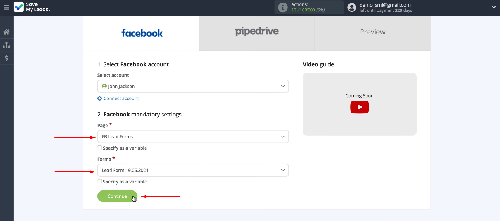The image size is (500, 221).
Task: Click the left until payment 320 days text
Action: (386, 10)
